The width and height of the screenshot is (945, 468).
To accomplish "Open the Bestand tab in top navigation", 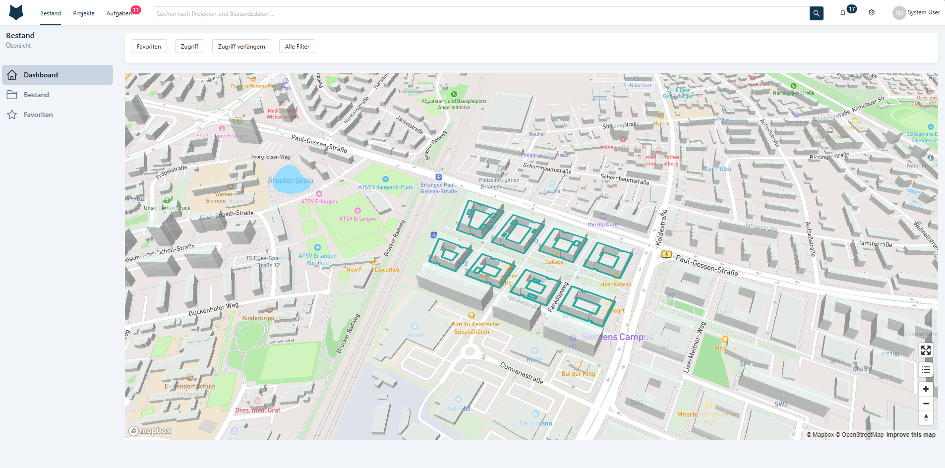I will click(51, 13).
